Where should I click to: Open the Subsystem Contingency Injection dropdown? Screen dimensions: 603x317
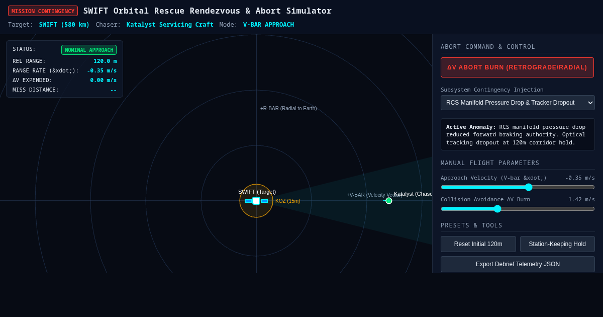coord(518,103)
